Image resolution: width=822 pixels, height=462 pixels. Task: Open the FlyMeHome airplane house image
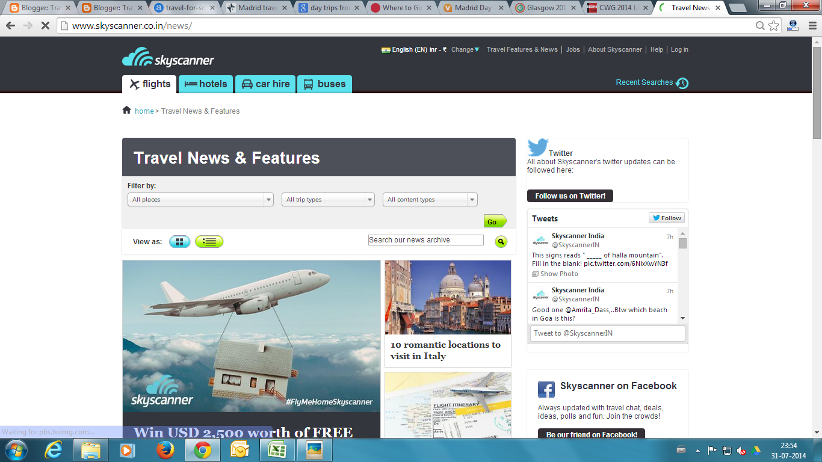[x=252, y=336]
